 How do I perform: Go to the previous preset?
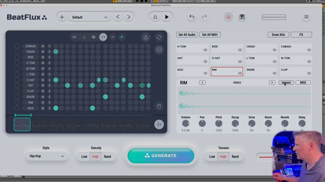[x=118, y=17]
